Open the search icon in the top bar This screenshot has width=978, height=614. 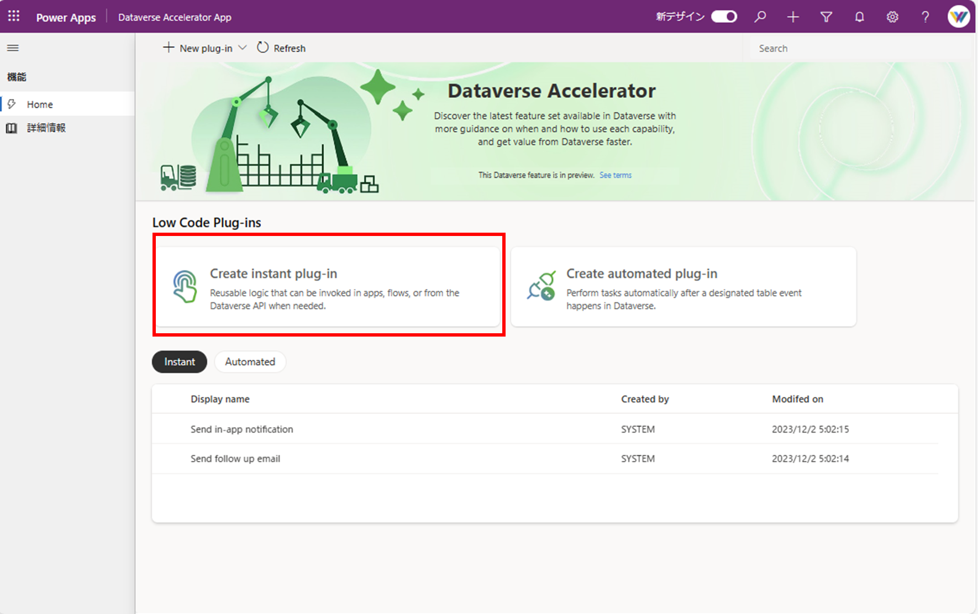(x=760, y=17)
